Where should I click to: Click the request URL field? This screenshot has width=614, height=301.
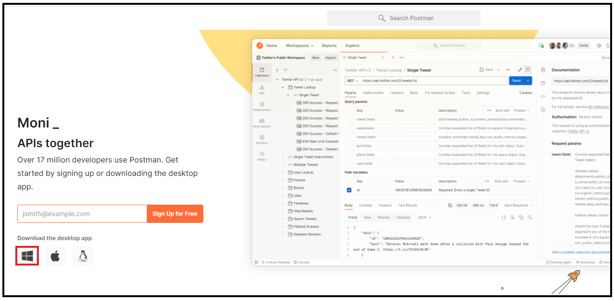[x=434, y=81]
